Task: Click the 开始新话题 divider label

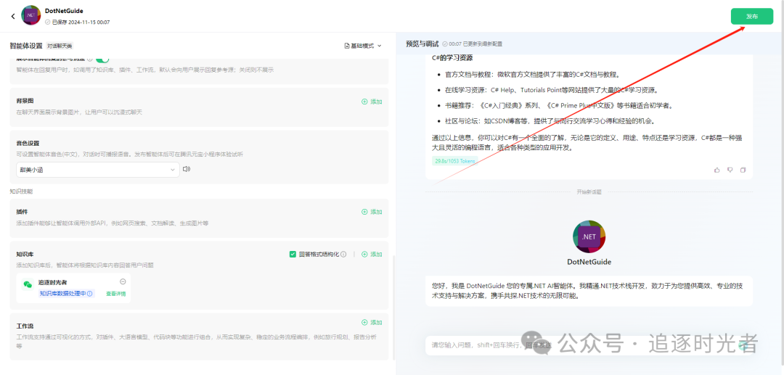Action: (589, 191)
